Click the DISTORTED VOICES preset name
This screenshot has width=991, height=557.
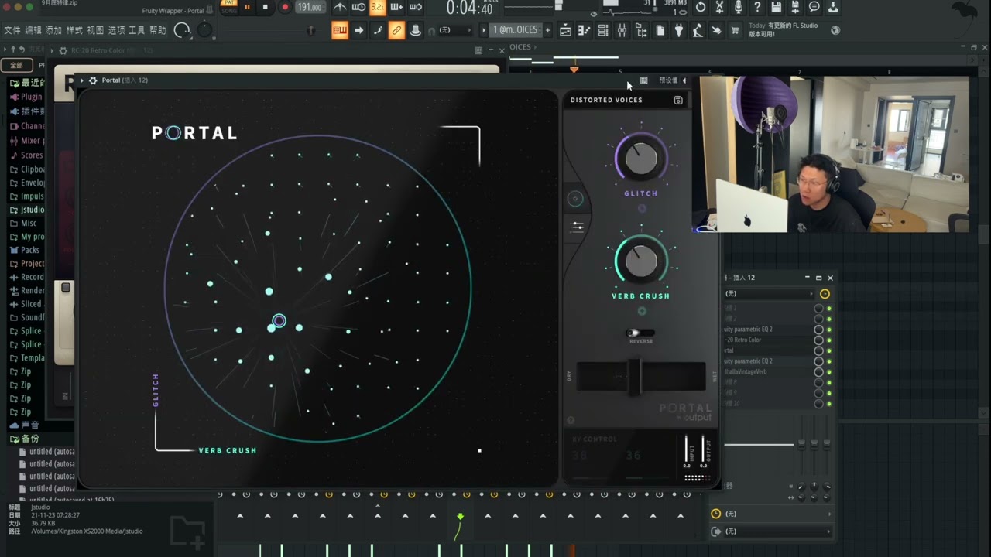(x=606, y=100)
